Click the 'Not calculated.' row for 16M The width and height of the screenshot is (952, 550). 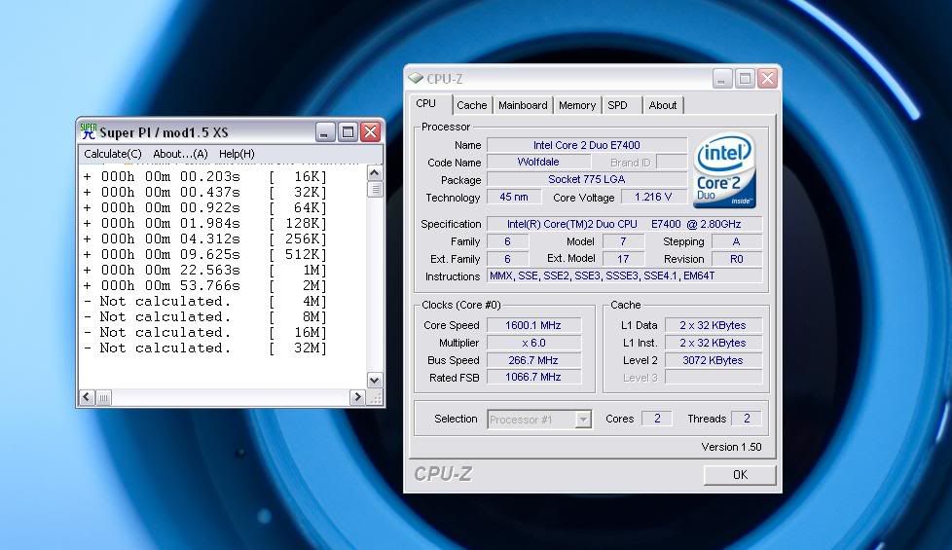coord(205,333)
